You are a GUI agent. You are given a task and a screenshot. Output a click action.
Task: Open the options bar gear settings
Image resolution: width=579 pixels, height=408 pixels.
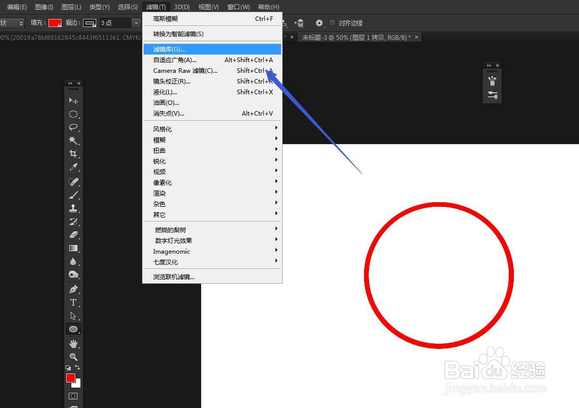[319, 23]
